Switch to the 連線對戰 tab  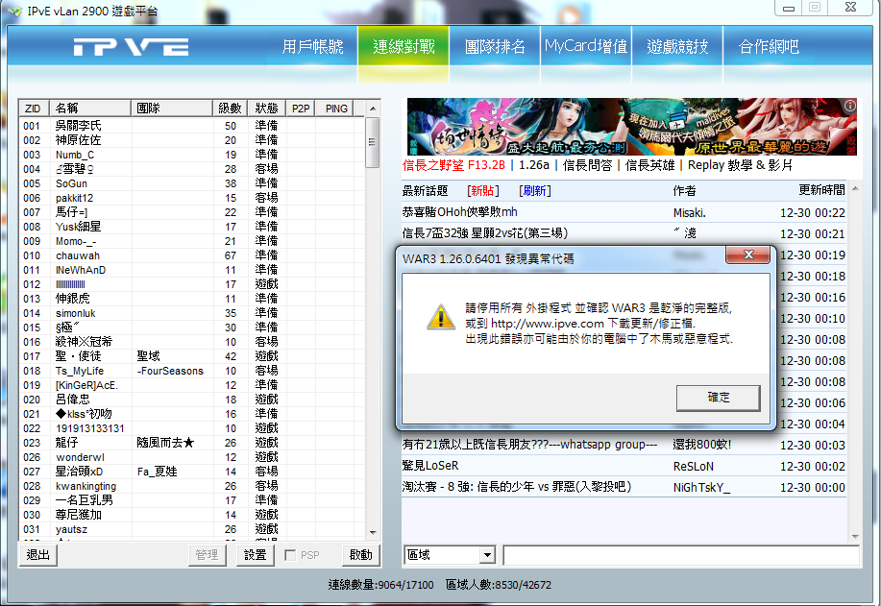pos(404,47)
